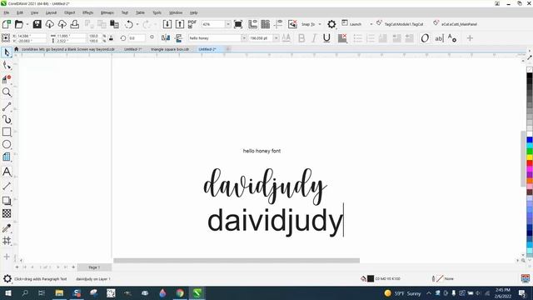
Task: Toggle the lock ratio padlock
Action: [x=111, y=38]
